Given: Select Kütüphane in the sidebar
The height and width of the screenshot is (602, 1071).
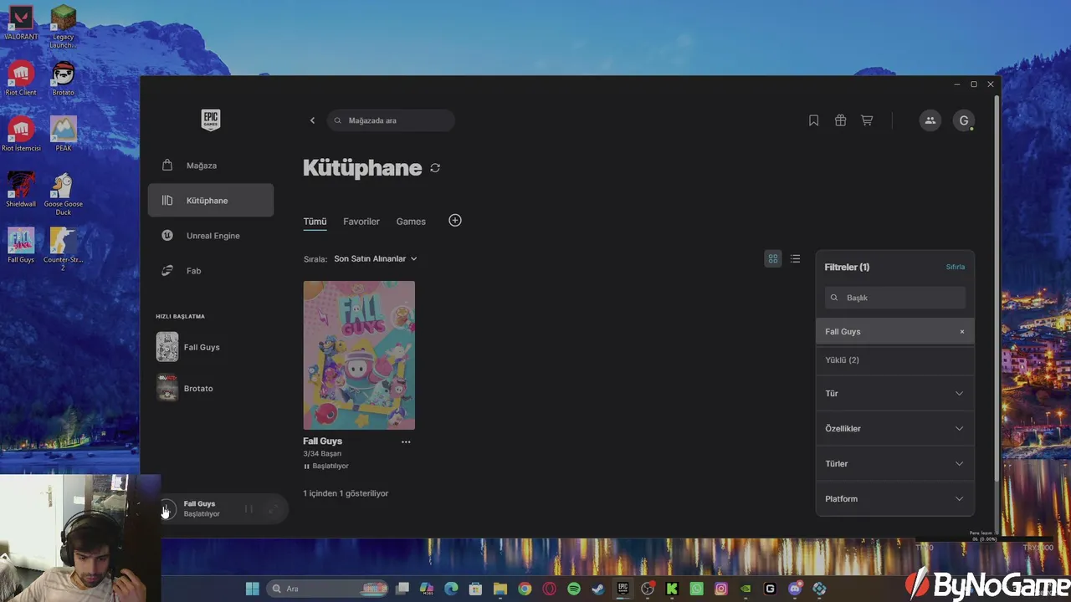Looking at the screenshot, I should (211, 201).
